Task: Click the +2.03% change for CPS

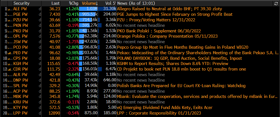Action: pyautogui.click(x=72, y=58)
